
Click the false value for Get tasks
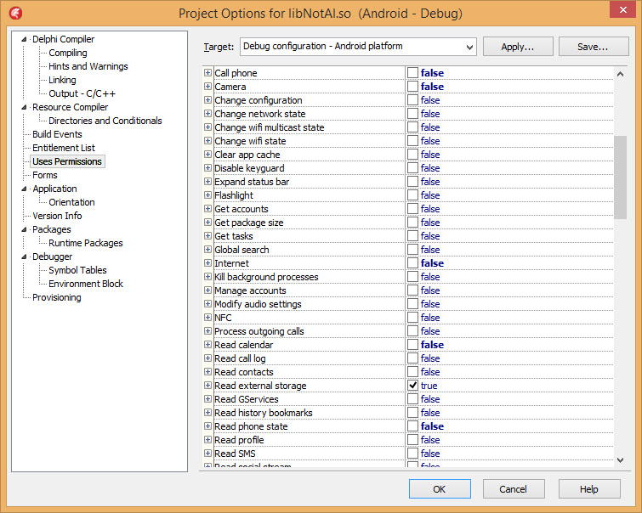point(430,236)
